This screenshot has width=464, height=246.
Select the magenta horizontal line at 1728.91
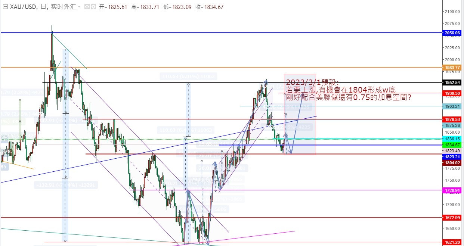(286, 190)
